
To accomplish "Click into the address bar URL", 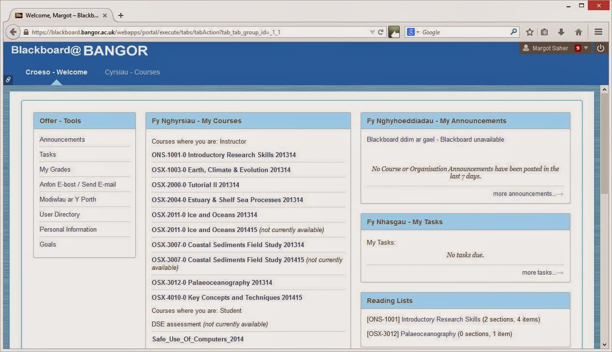I will click(198, 32).
